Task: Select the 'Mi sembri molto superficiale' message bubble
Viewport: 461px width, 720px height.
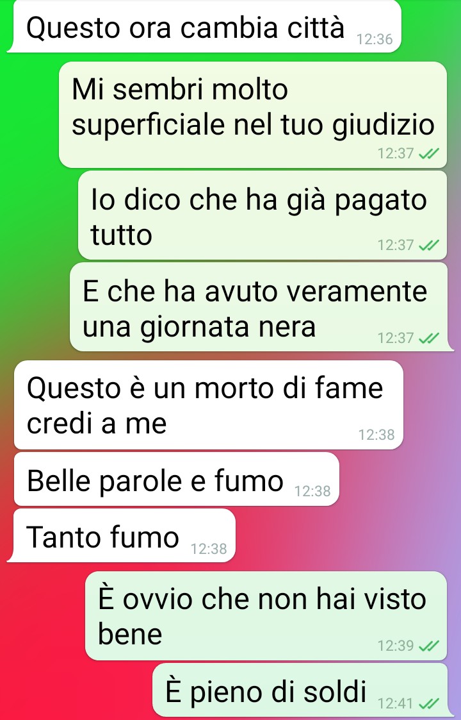Action: tap(253, 115)
